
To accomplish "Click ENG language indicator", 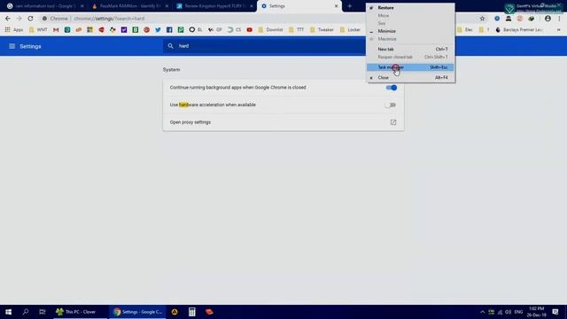I will [518, 312].
